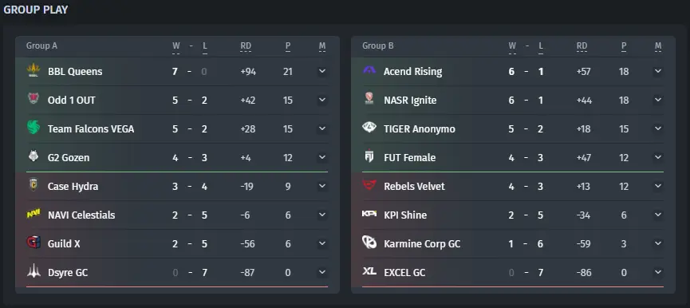
Task: Click the EXCEL GC XL logo
Action: point(369,271)
